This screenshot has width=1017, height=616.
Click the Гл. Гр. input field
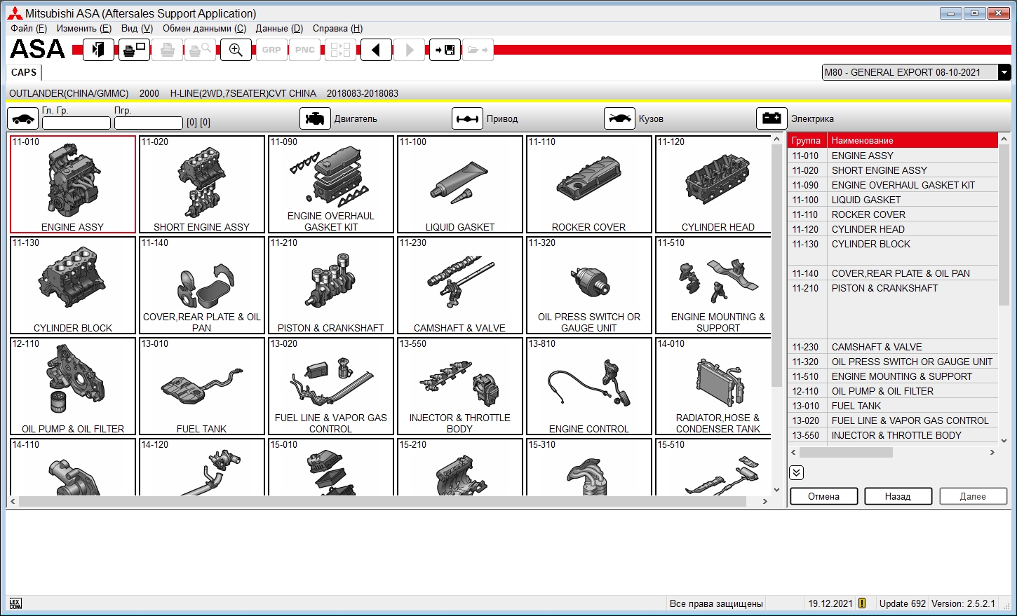[76, 123]
